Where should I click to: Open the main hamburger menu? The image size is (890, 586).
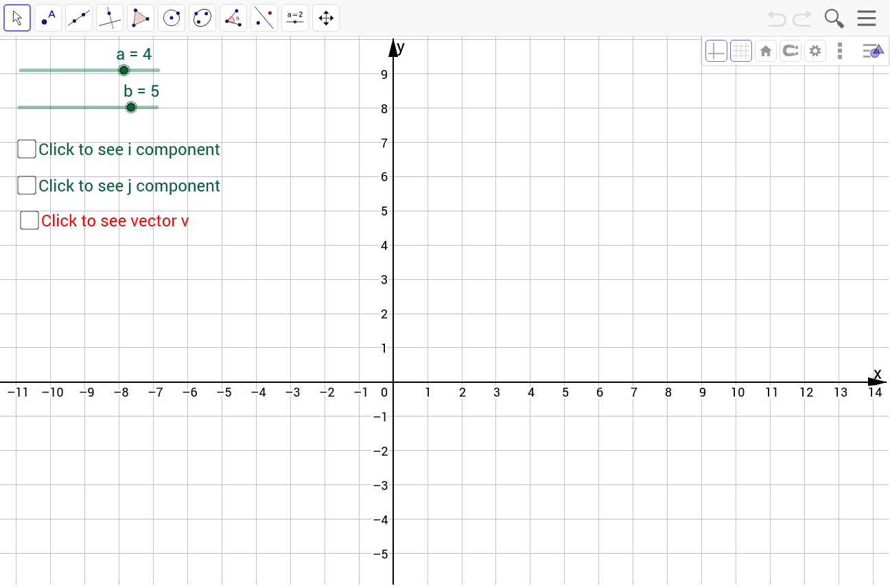(x=867, y=18)
